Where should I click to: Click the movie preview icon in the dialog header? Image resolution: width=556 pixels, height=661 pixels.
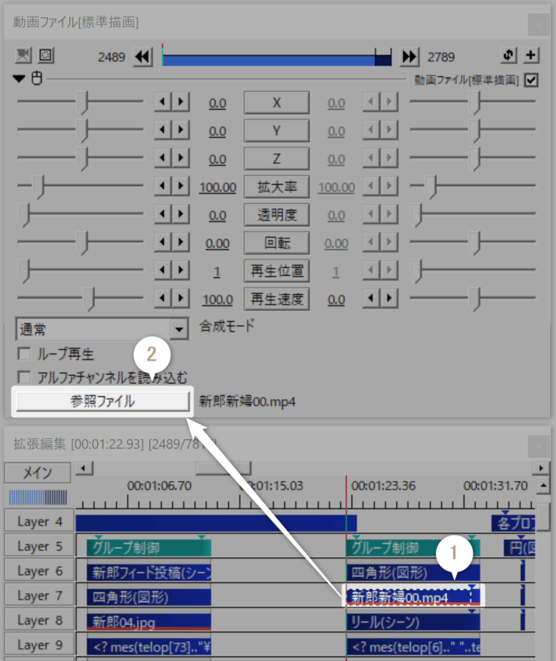[22, 56]
